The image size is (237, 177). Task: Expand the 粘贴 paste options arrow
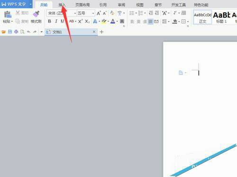(x=12, y=21)
